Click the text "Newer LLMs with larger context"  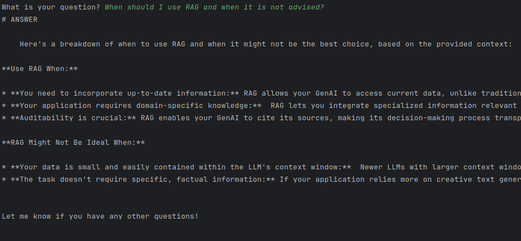click(427, 167)
